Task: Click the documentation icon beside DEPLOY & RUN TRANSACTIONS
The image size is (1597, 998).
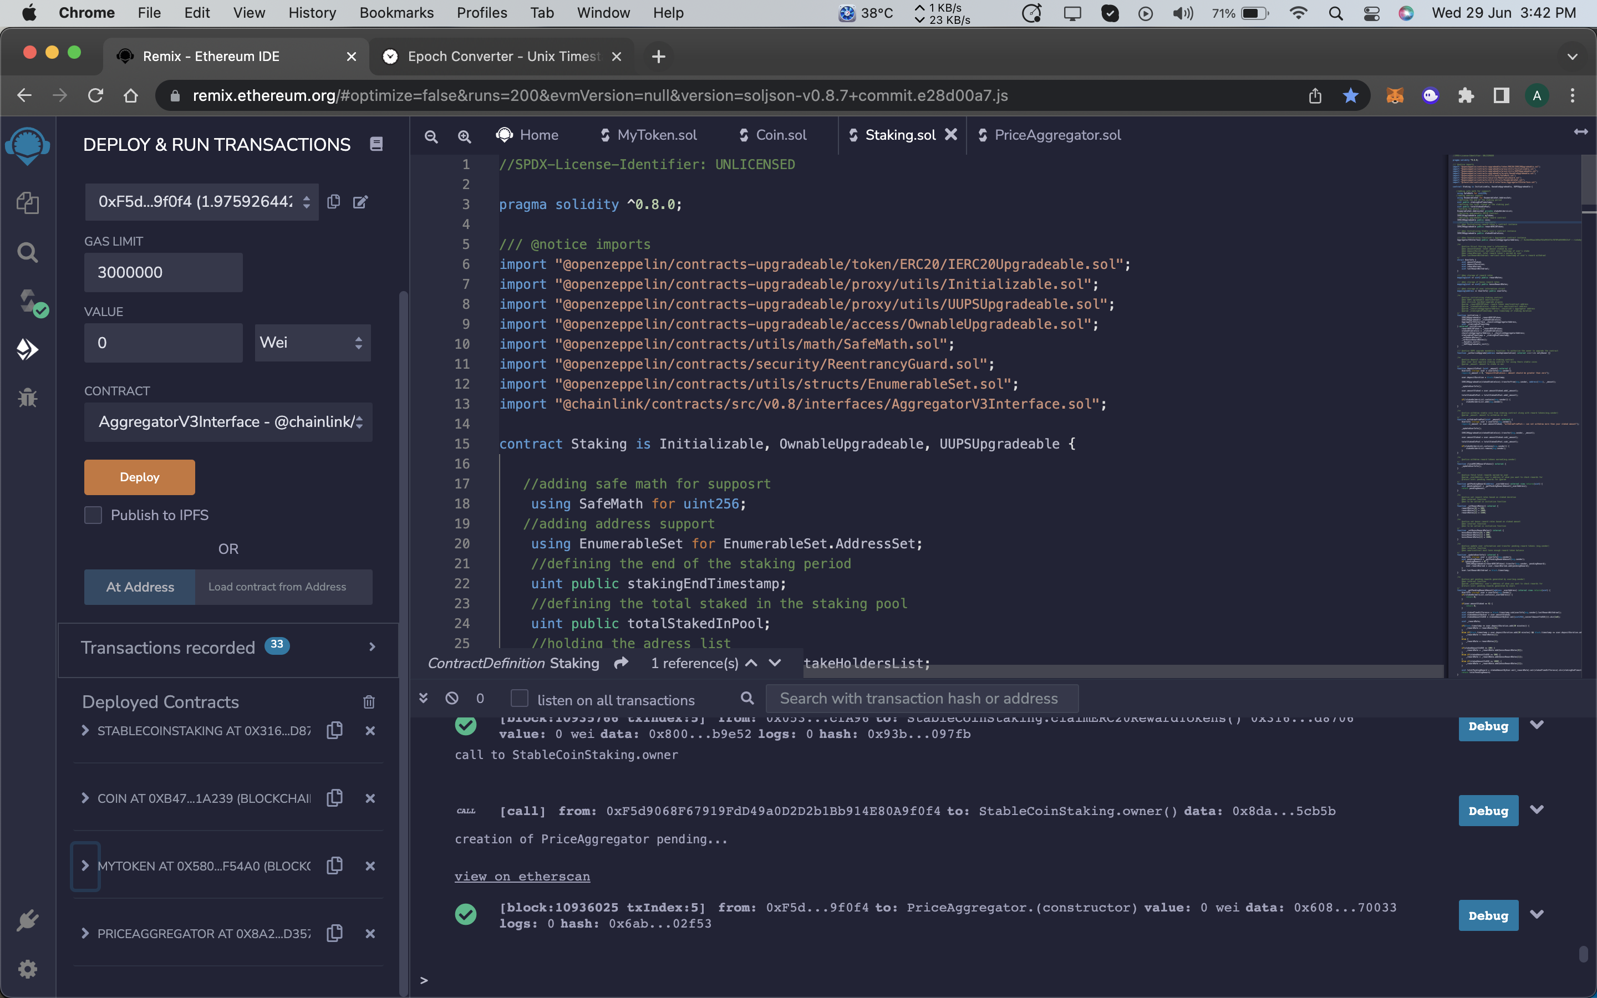Action: pyautogui.click(x=376, y=144)
